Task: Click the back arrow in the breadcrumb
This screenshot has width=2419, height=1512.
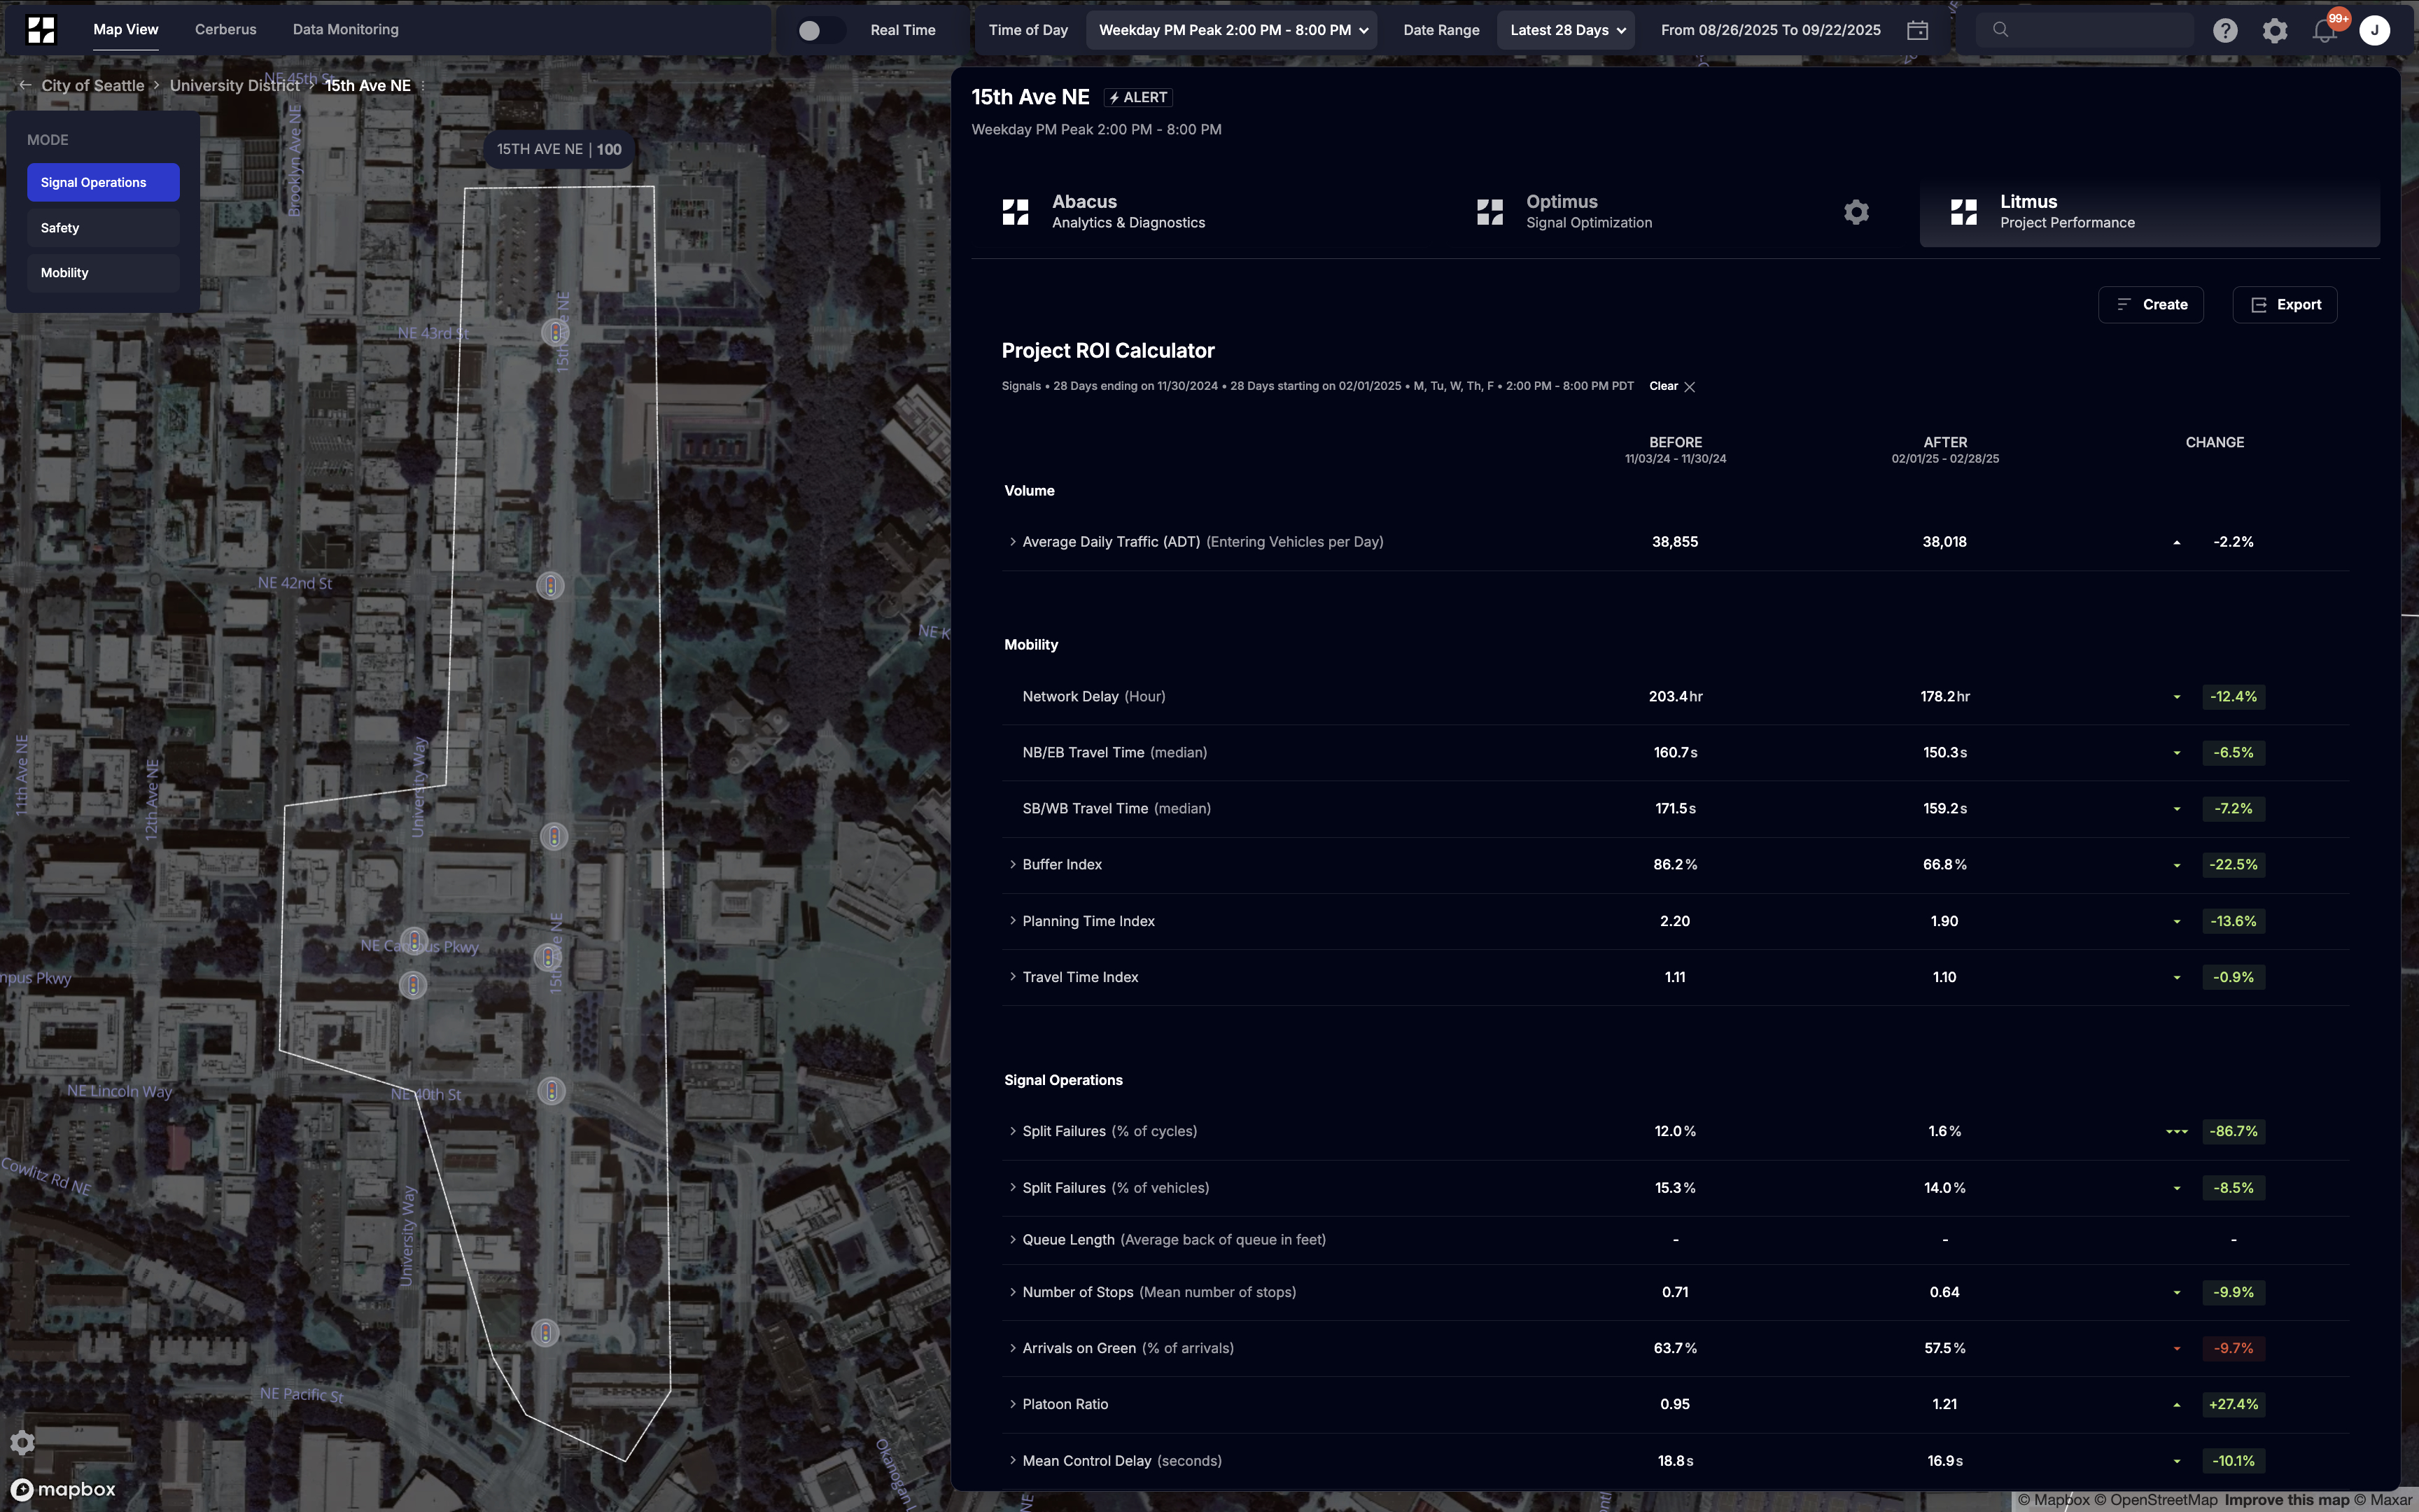Action: 25,85
